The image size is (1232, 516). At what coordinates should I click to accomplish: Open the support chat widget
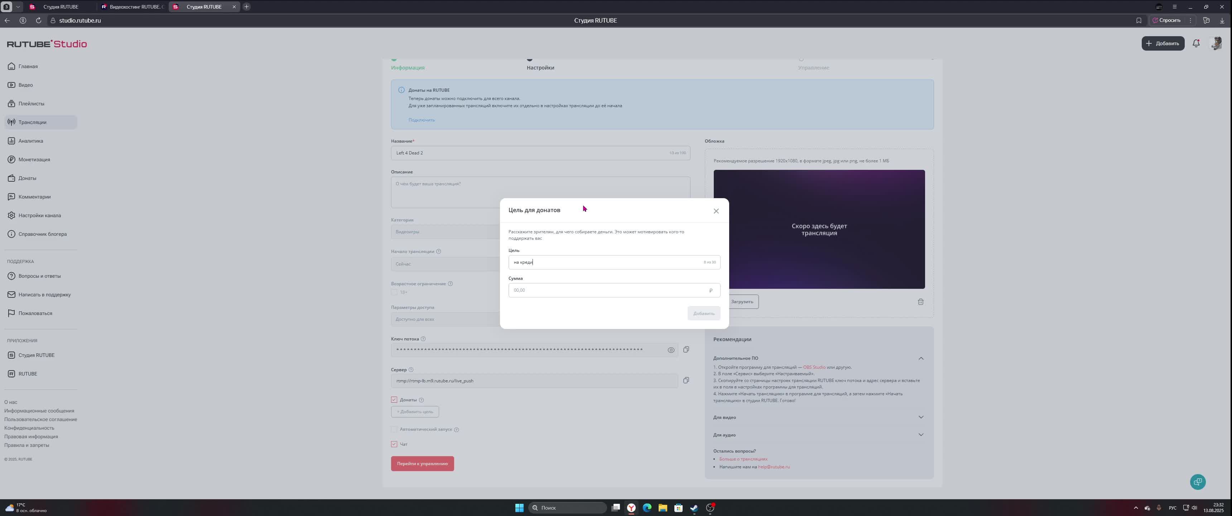pyautogui.click(x=1198, y=482)
